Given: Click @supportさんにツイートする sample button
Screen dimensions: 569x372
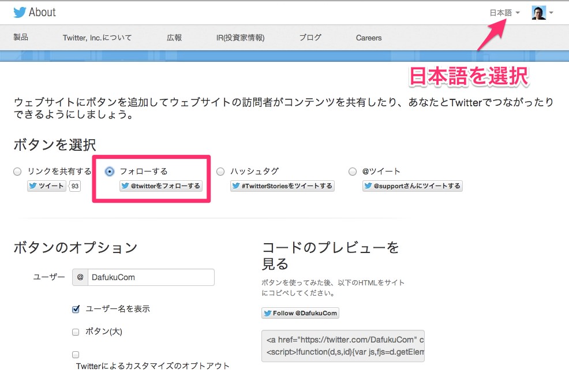Looking at the screenshot, I should 412,186.
